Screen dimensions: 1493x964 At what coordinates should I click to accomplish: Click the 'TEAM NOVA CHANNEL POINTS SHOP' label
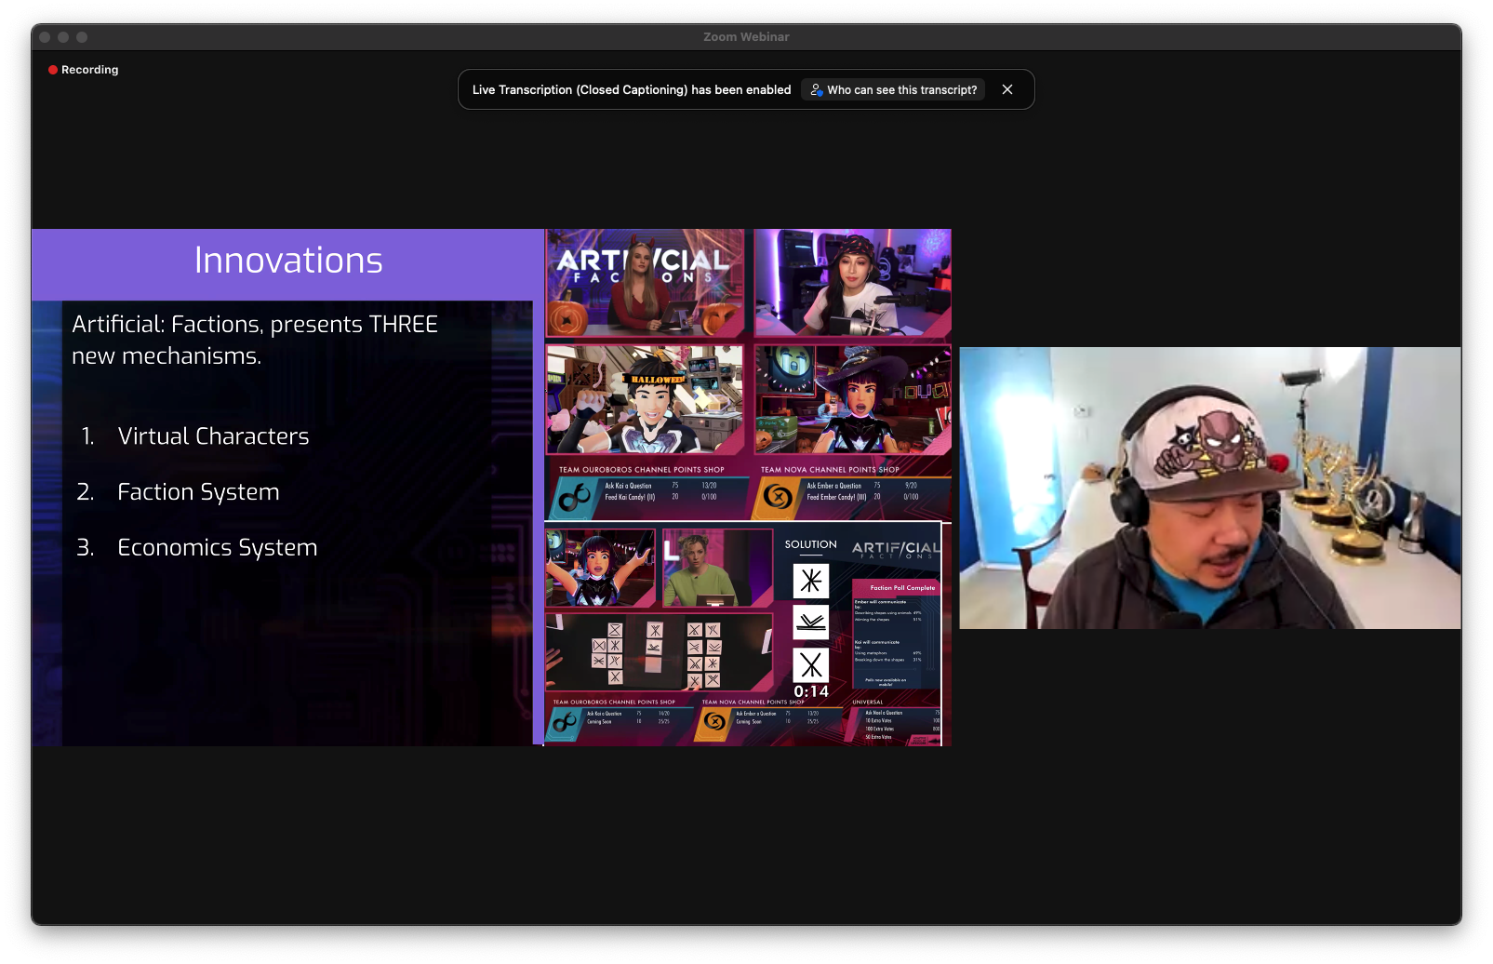830,470
